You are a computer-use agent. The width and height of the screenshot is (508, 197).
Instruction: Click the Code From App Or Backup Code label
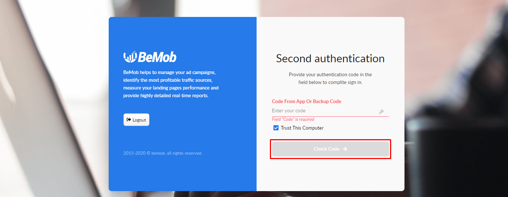click(307, 101)
